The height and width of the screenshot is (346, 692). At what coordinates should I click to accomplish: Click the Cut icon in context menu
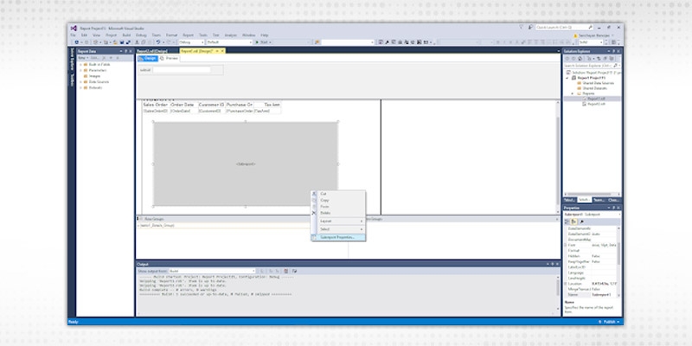click(x=316, y=194)
